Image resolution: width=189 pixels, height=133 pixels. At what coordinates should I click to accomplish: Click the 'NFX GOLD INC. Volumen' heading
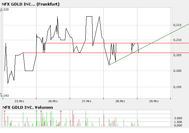28,107
